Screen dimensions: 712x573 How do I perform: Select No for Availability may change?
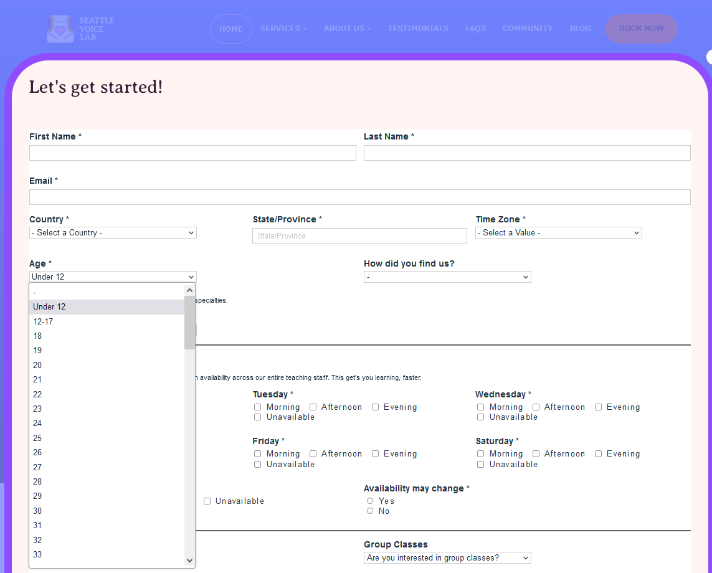(x=370, y=511)
